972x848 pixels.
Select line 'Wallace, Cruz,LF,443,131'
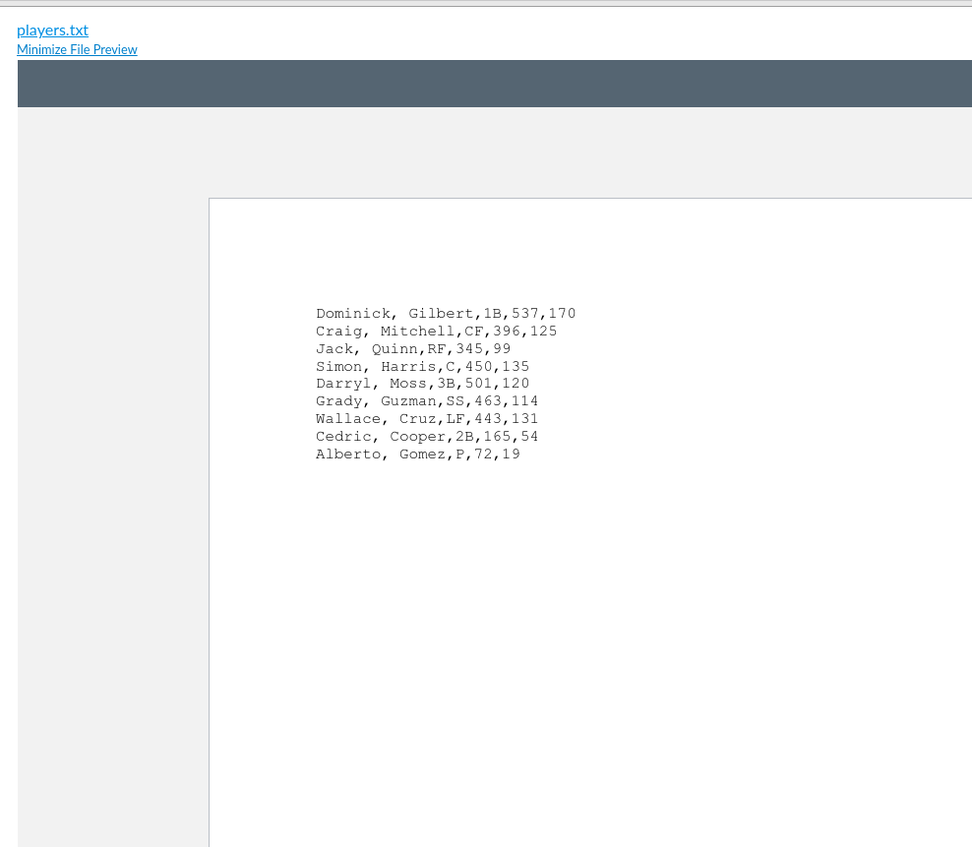427,419
